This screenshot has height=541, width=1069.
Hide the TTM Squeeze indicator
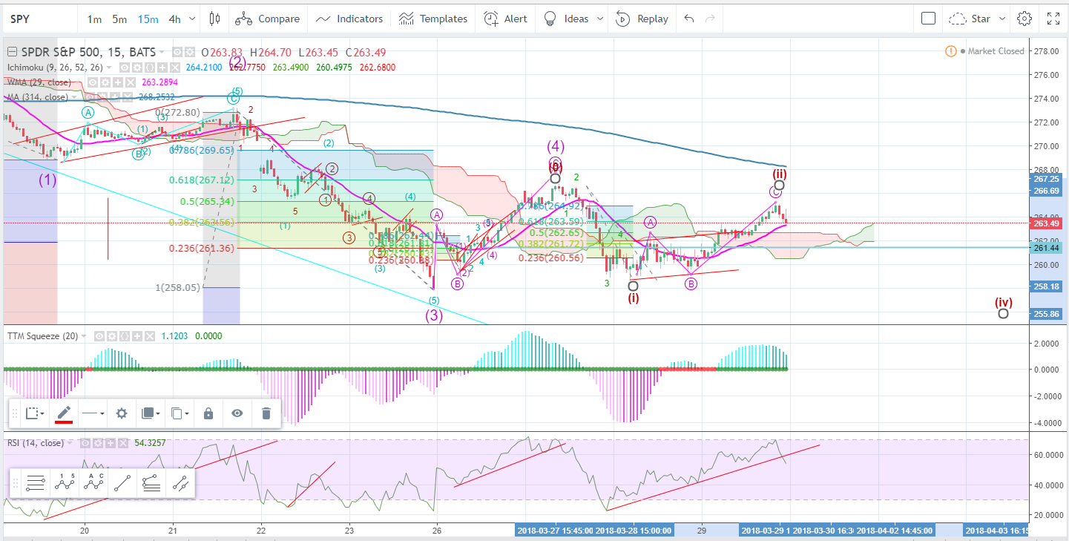coord(99,336)
